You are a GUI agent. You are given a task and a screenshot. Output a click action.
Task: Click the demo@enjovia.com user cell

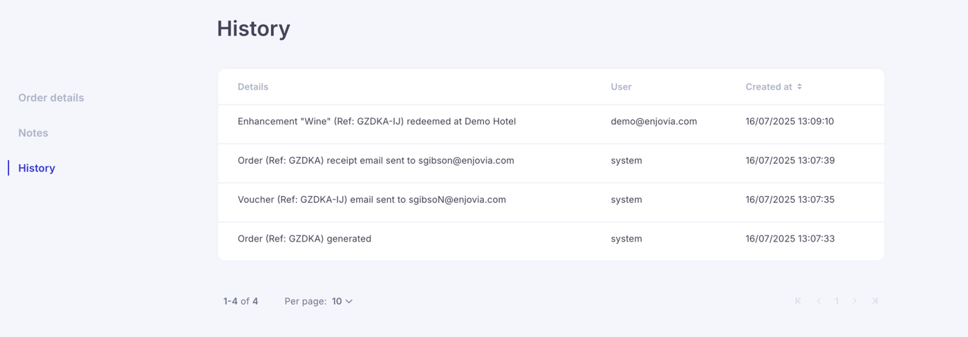[654, 122]
